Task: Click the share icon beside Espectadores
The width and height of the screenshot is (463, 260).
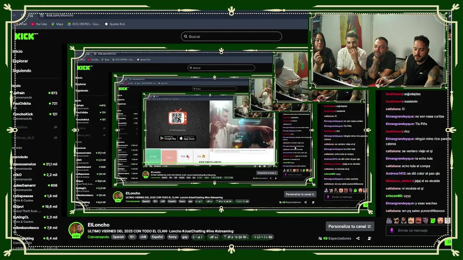Action: click(358, 238)
